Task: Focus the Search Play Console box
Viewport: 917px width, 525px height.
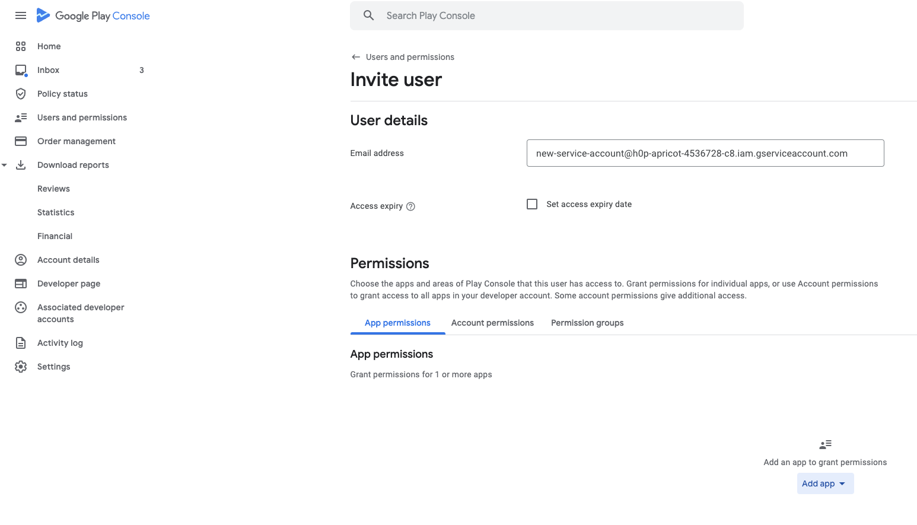Action: pyautogui.click(x=546, y=16)
